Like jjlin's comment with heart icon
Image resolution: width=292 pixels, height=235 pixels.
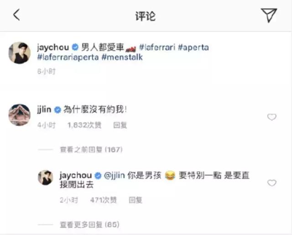(x=272, y=117)
